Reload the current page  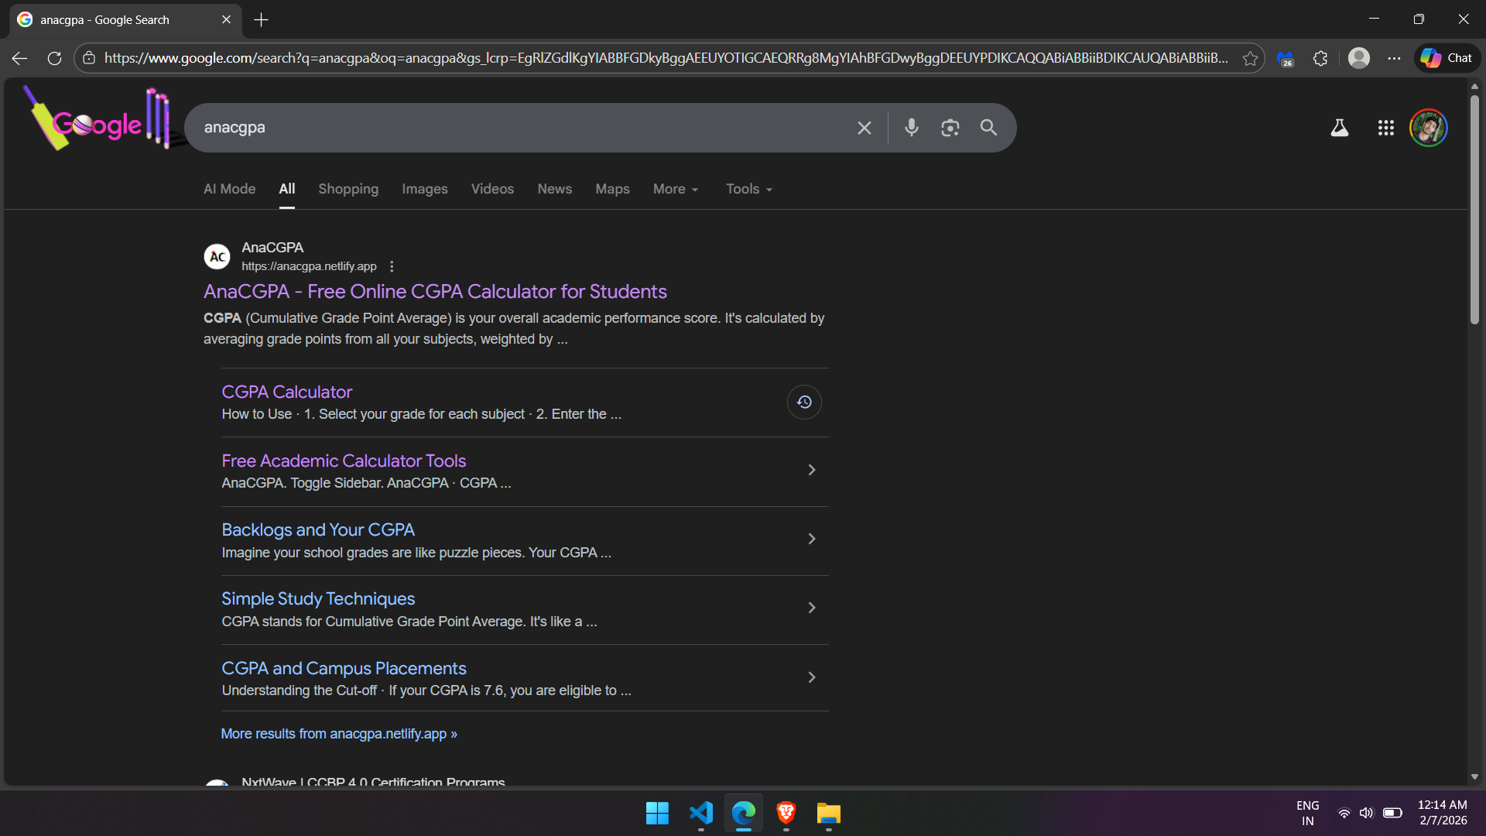click(x=54, y=58)
